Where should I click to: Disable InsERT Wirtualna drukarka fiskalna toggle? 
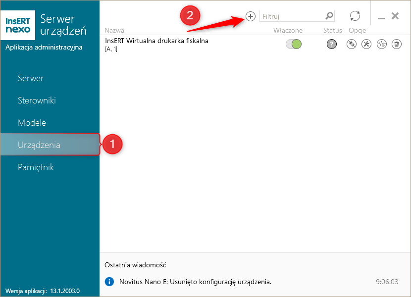pos(294,44)
